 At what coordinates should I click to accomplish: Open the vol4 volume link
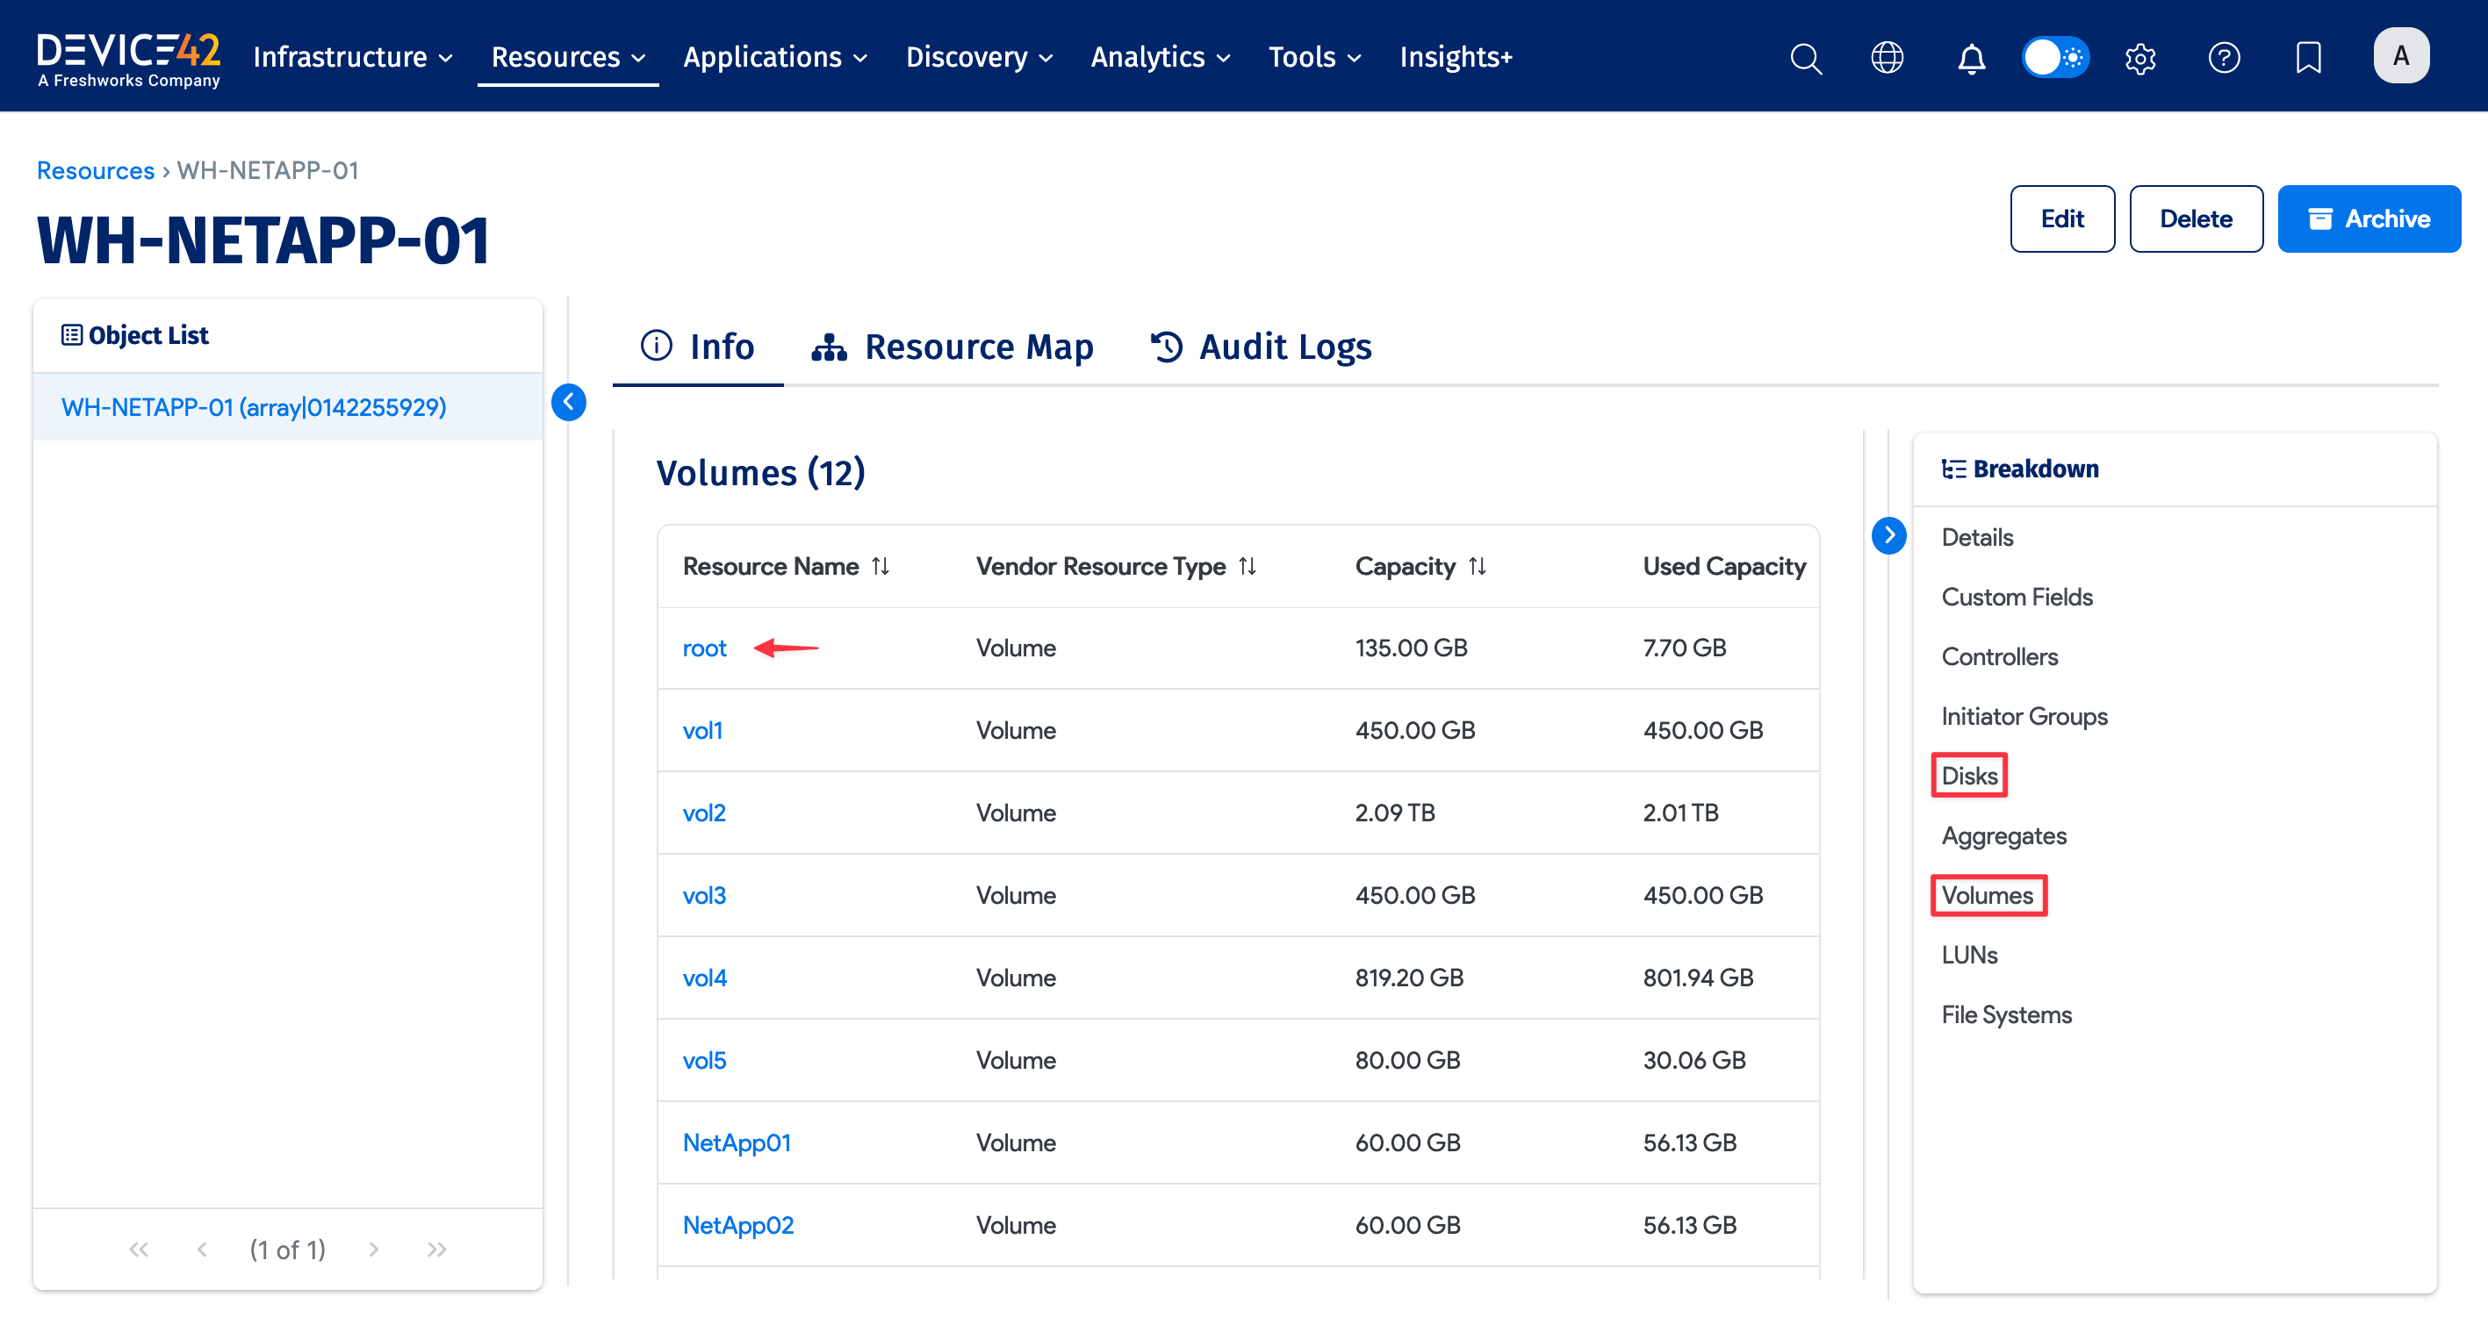pyautogui.click(x=704, y=978)
